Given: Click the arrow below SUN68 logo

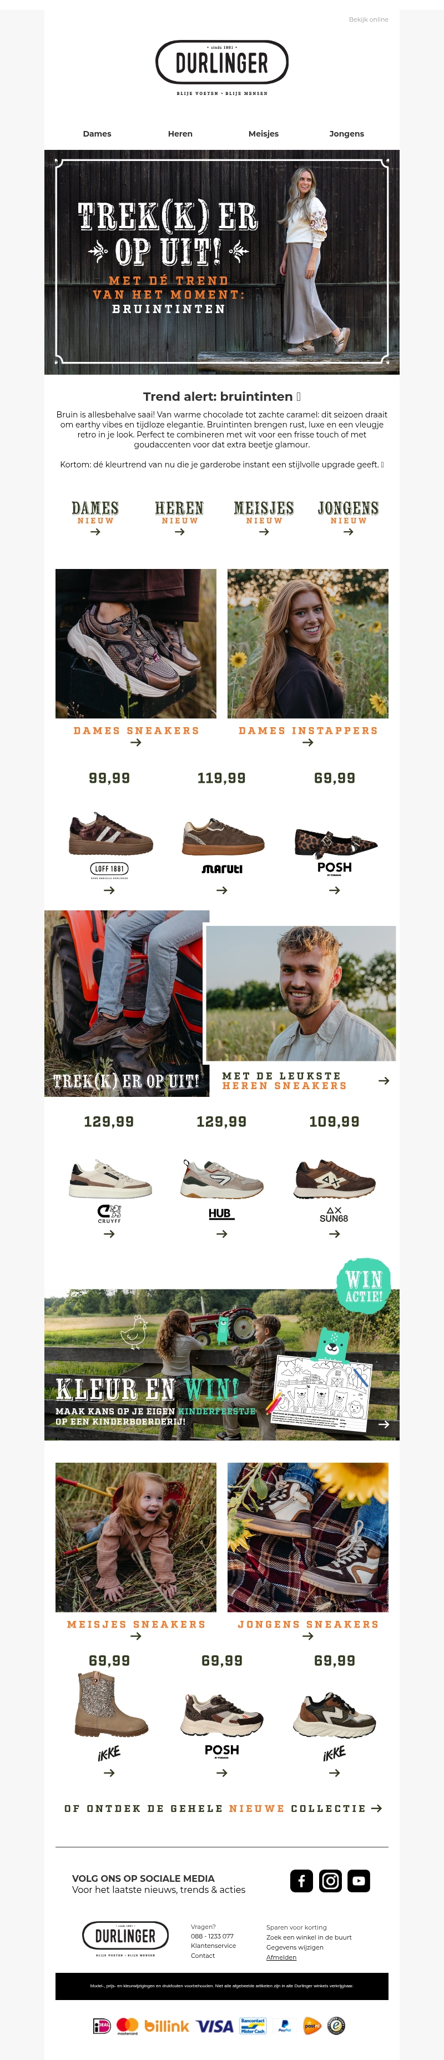Looking at the screenshot, I should 335,1234.
